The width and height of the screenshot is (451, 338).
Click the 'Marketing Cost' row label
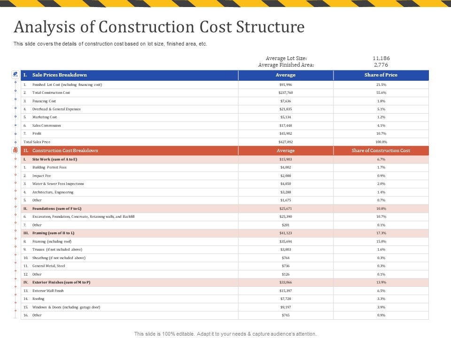(x=45, y=117)
